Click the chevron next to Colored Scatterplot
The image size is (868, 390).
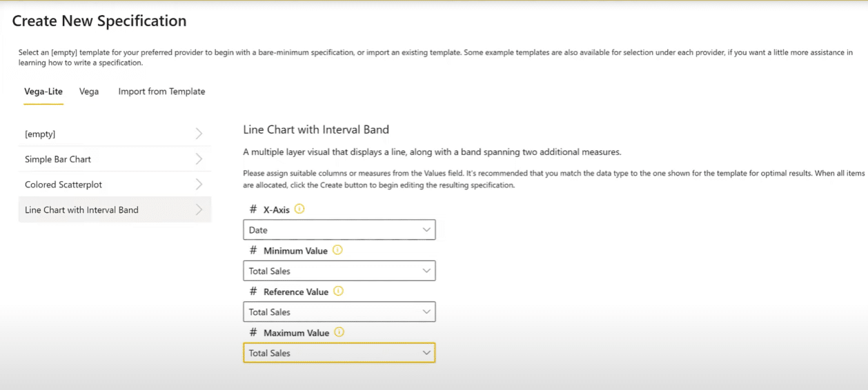(199, 185)
